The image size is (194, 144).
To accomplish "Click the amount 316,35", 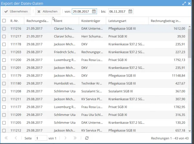I will click(x=180, y=115).
